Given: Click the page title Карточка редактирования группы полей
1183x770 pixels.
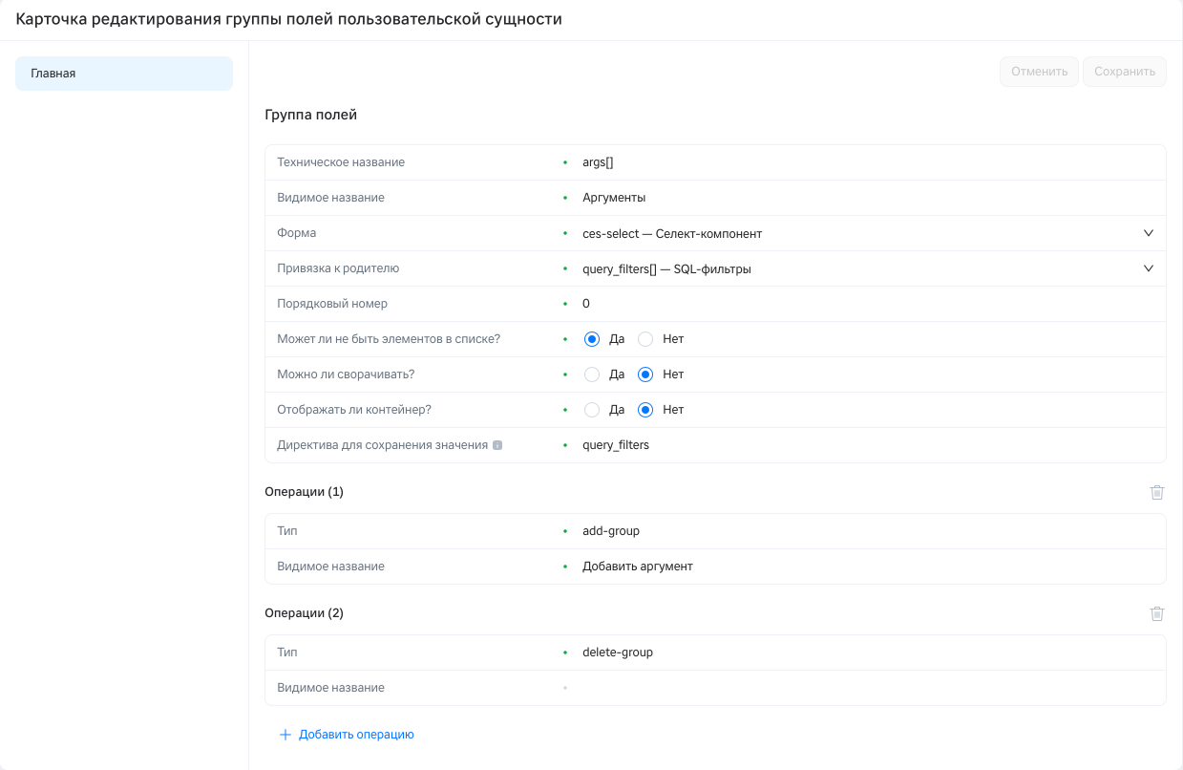Looking at the screenshot, I should pos(288,19).
